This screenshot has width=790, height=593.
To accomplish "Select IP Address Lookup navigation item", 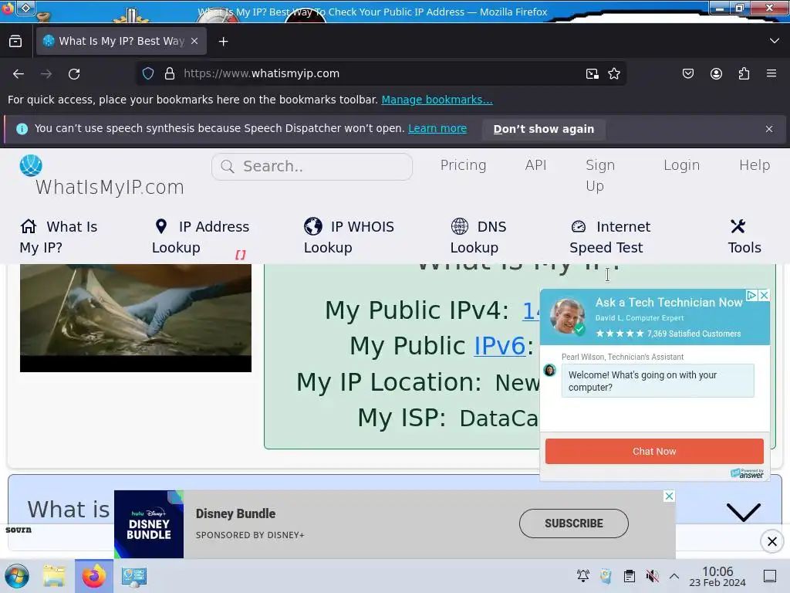I will [x=201, y=237].
